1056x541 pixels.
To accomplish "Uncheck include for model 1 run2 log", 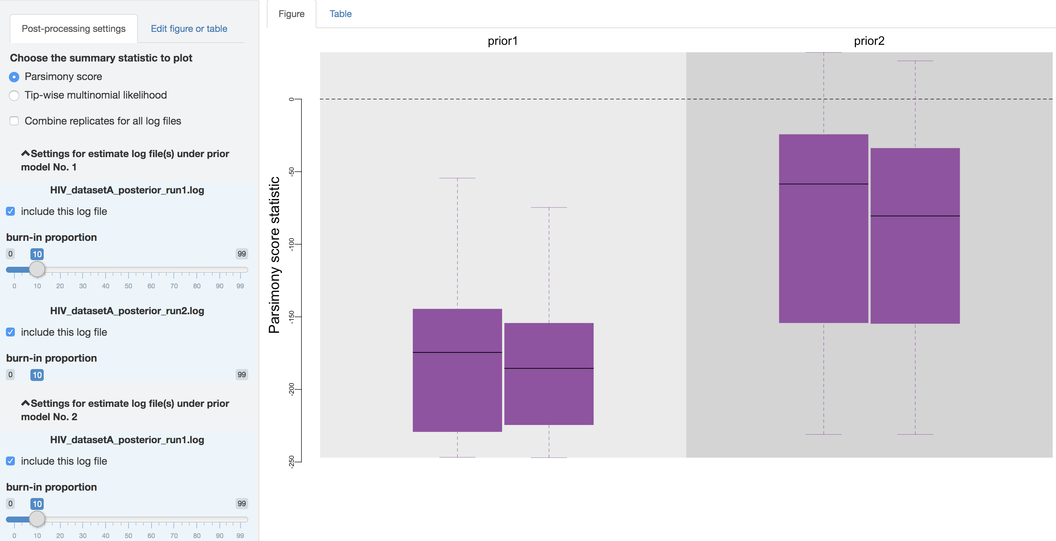I will [11, 332].
